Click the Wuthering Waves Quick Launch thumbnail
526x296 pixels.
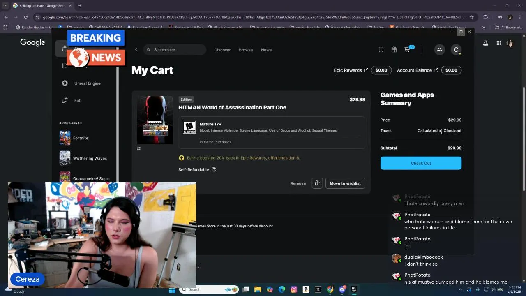pyautogui.click(x=65, y=158)
